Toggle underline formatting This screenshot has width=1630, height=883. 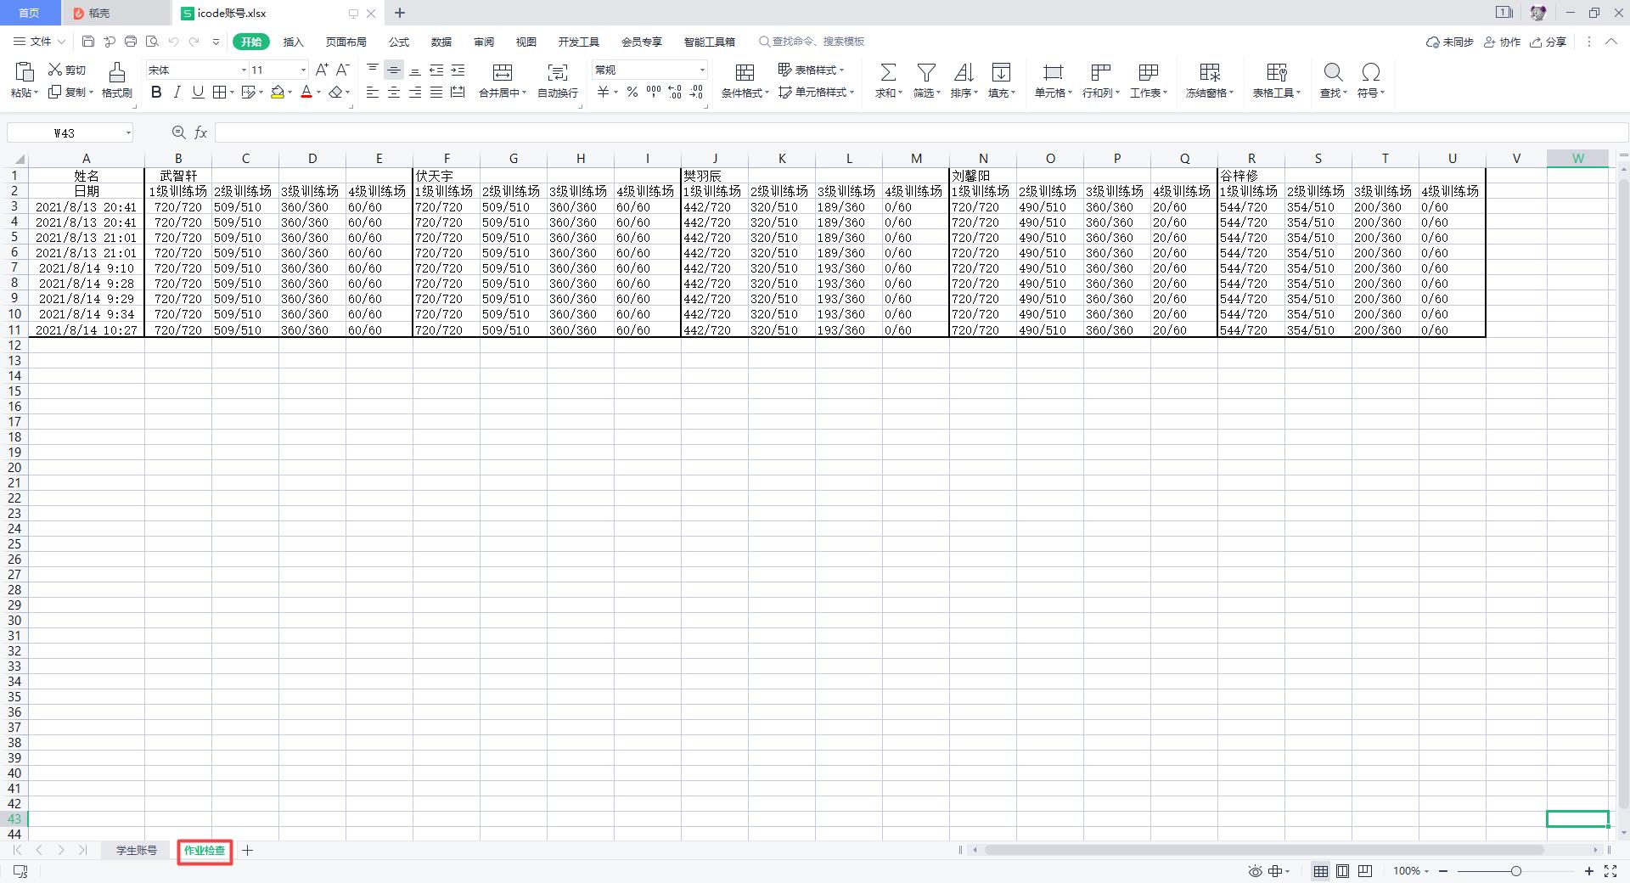pyautogui.click(x=198, y=93)
